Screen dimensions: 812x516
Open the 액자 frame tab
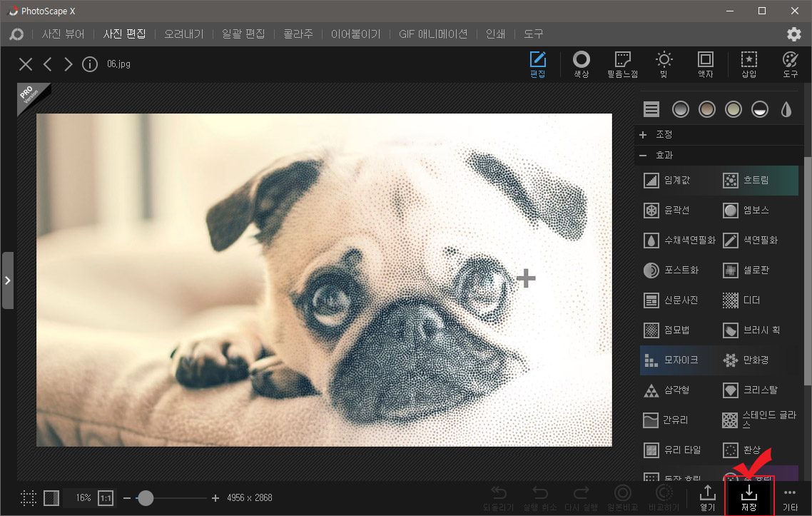pos(705,64)
